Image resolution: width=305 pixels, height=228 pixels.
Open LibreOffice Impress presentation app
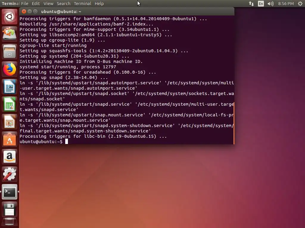point(9,121)
